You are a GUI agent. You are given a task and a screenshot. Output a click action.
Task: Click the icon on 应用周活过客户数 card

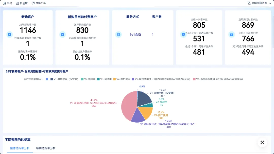tap(232, 34)
